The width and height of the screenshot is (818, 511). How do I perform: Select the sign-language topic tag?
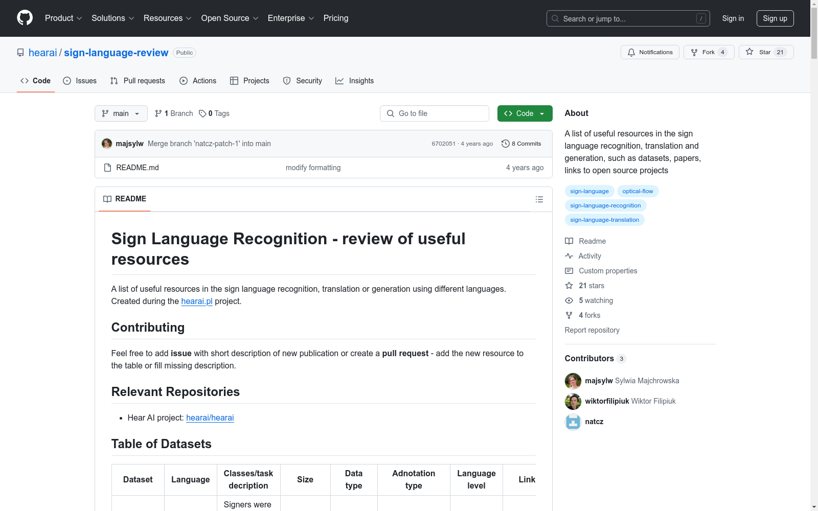[x=589, y=191]
